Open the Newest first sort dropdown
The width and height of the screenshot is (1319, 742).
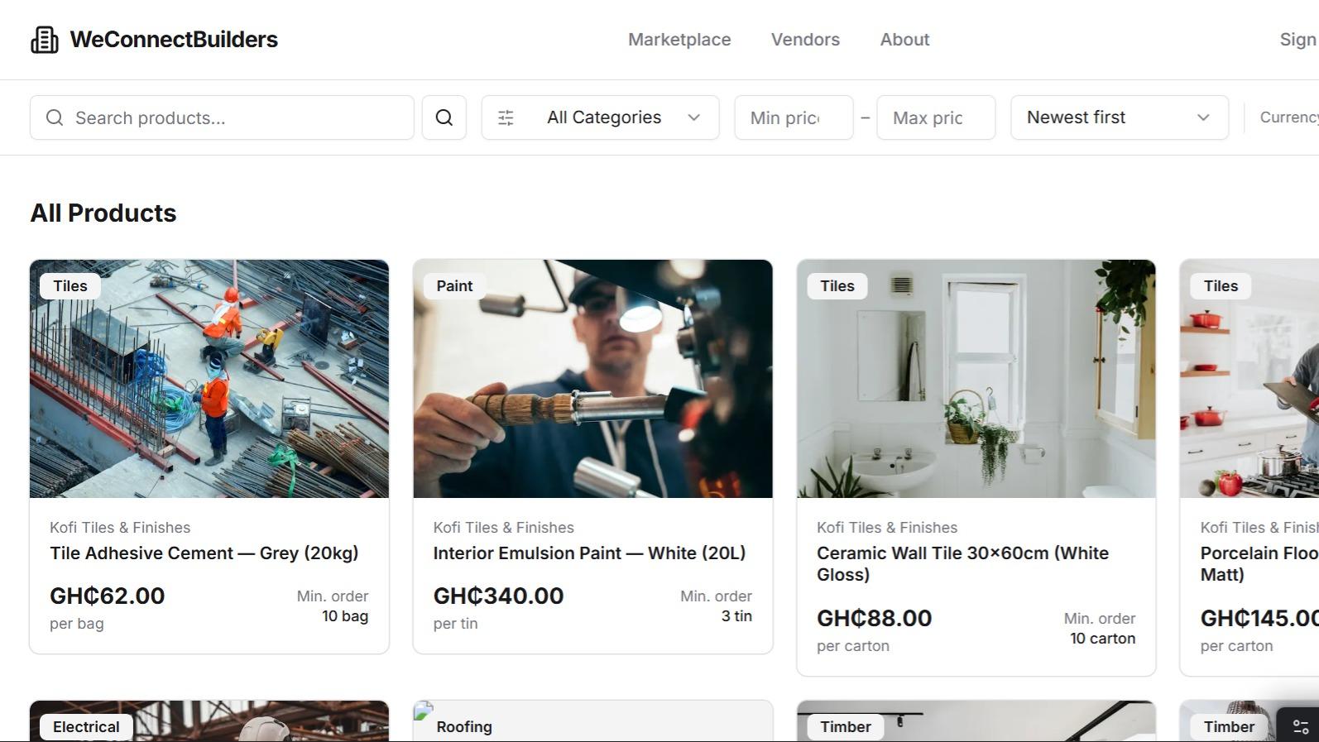[x=1118, y=118]
